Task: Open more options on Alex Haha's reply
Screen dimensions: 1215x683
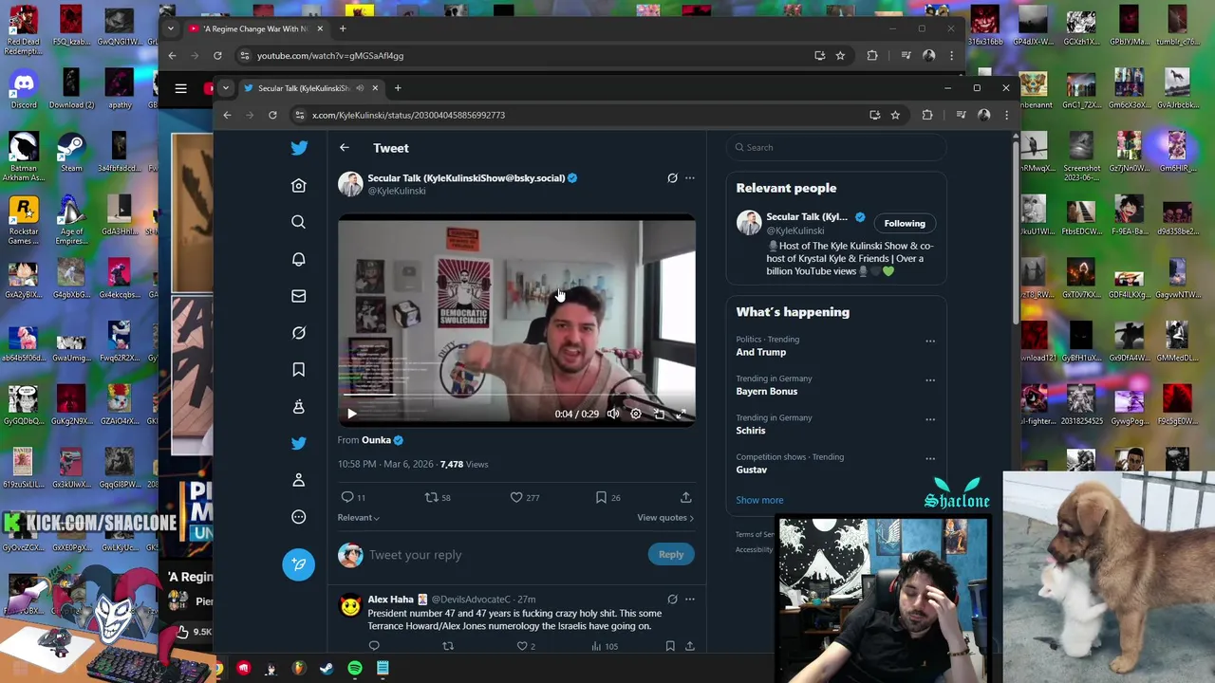Action: [x=690, y=600]
